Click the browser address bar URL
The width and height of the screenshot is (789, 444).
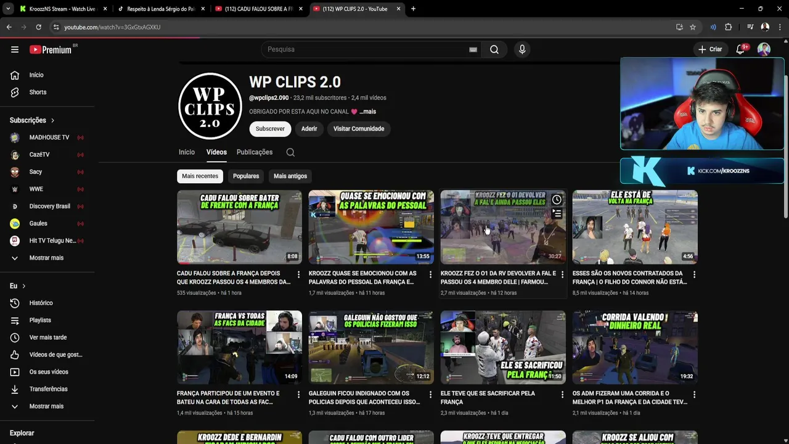click(112, 27)
